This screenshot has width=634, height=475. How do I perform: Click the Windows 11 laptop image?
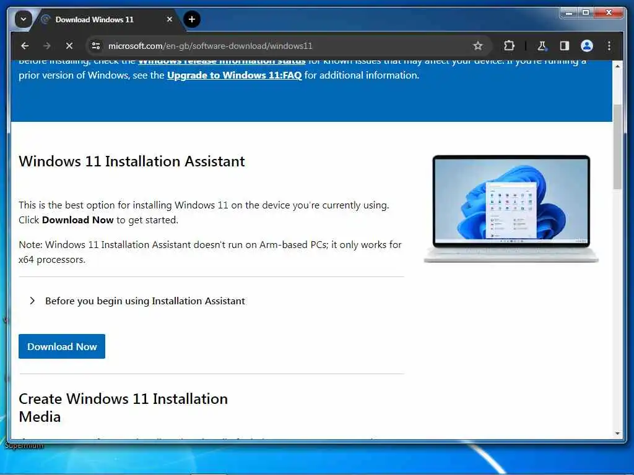pos(511,209)
